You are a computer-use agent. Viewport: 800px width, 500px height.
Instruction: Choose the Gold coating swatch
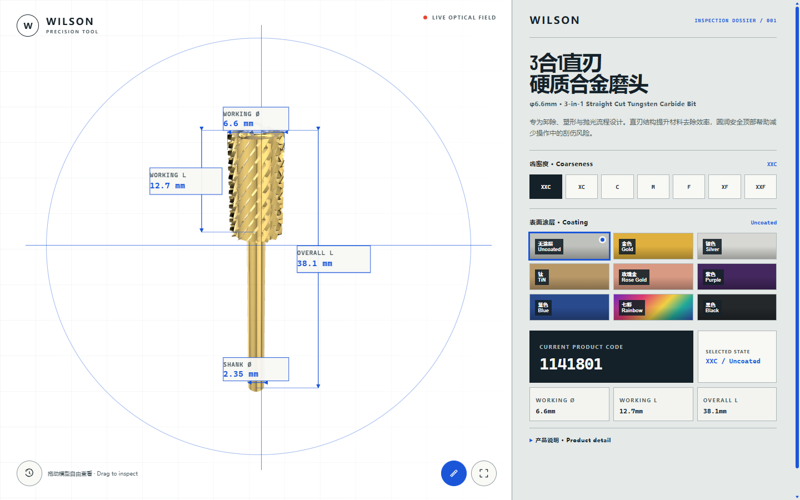pos(653,246)
